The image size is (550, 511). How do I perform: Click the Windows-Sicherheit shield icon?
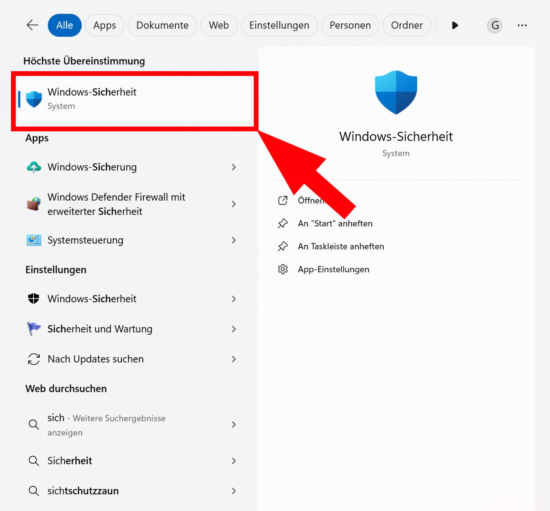(34, 98)
